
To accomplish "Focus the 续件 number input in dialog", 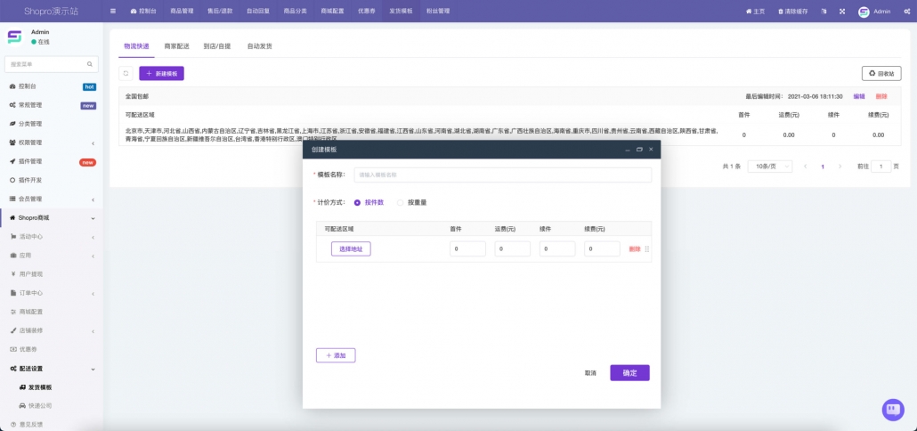I will pos(557,249).
